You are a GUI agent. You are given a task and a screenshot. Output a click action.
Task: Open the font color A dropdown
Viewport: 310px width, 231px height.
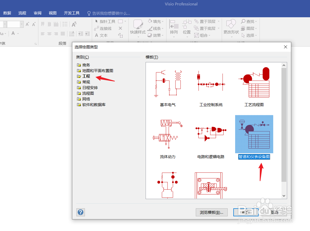tap(18, 33)
